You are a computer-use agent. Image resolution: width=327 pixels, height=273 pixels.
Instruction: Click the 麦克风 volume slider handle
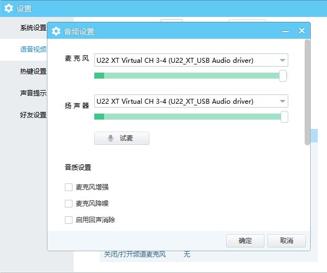click(x=283, y=76)
